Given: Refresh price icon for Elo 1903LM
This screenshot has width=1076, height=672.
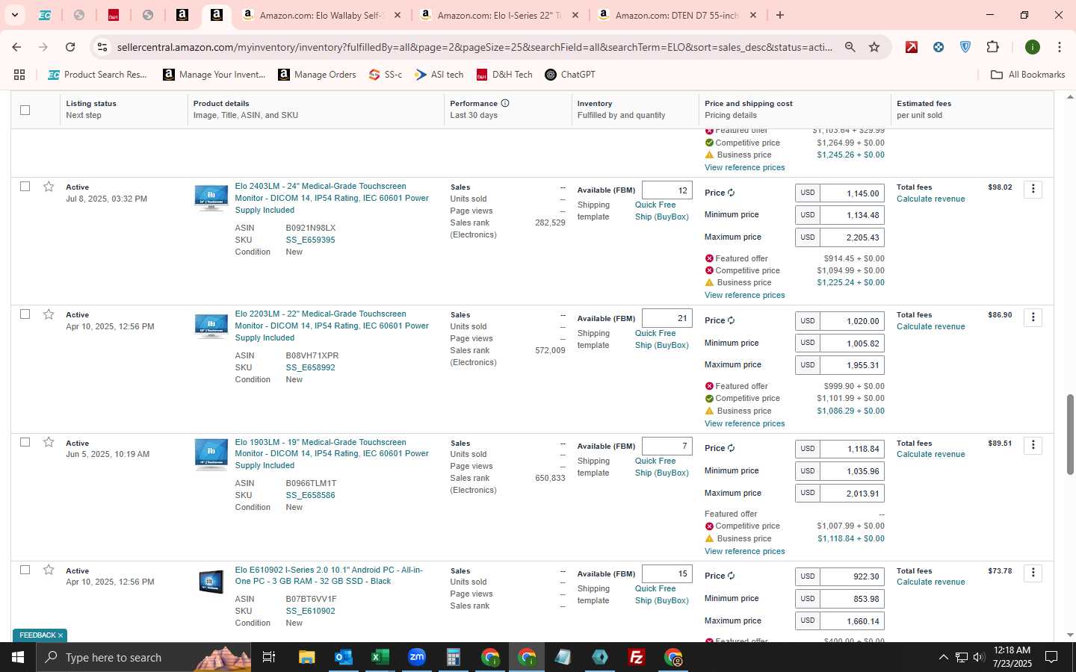Looking at the screenshot, I should pos(731,448).
